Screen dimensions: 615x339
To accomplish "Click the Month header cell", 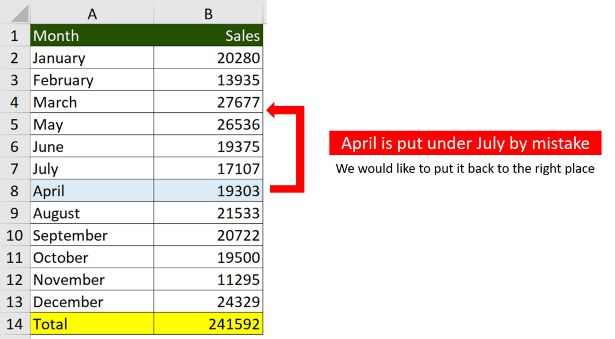I will 92,35.
